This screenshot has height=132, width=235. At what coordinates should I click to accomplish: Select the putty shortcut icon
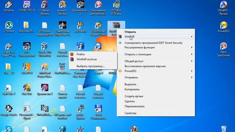[80, 112]
